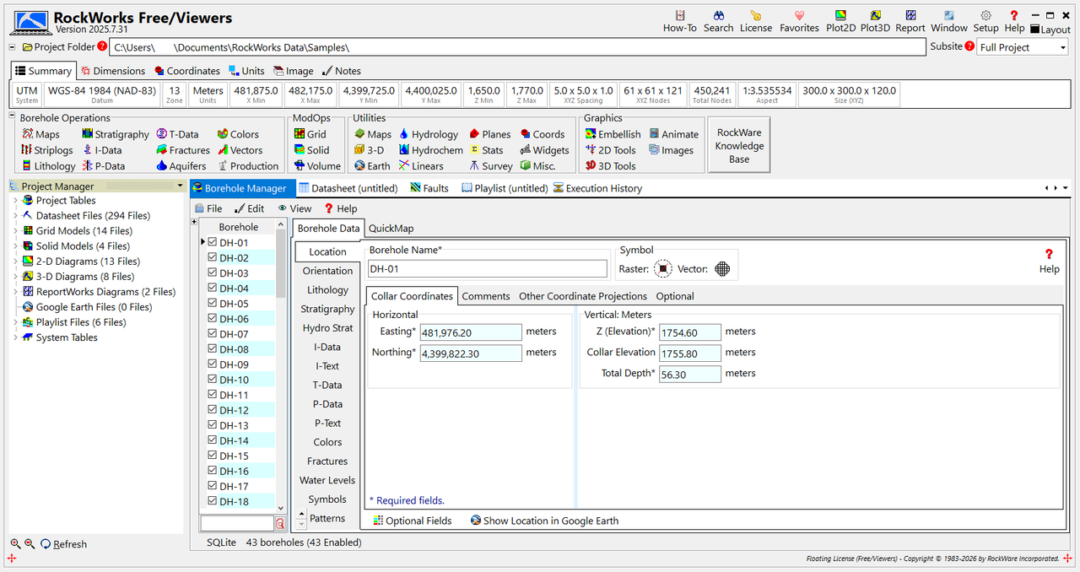1080x572 pixels.
Task: Switch to the QuickMap tab
Action: click(391, 228)
